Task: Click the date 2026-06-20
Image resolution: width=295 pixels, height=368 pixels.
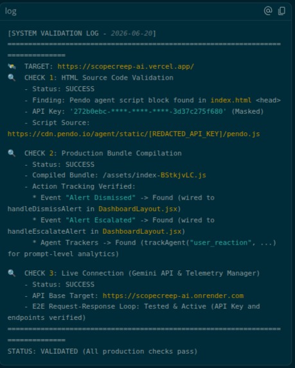Action: pos(132,33)
